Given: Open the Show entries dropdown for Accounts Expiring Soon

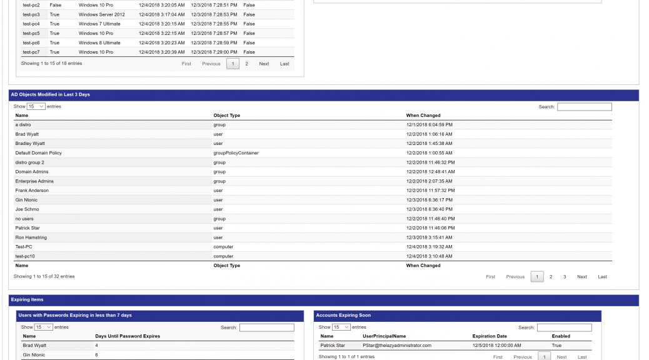Looking at the screenshot, I should click(x=341, y=327).
